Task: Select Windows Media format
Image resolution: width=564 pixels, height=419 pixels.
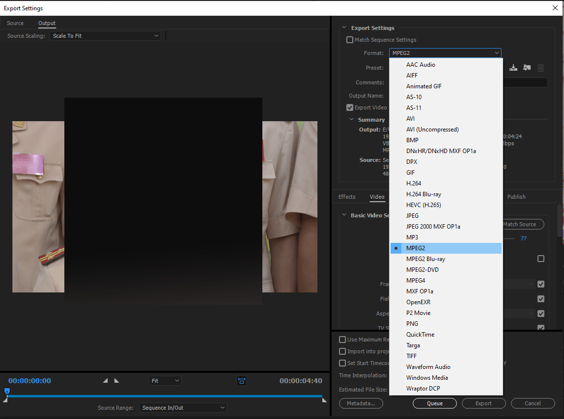Action: (x=446, y=378)
